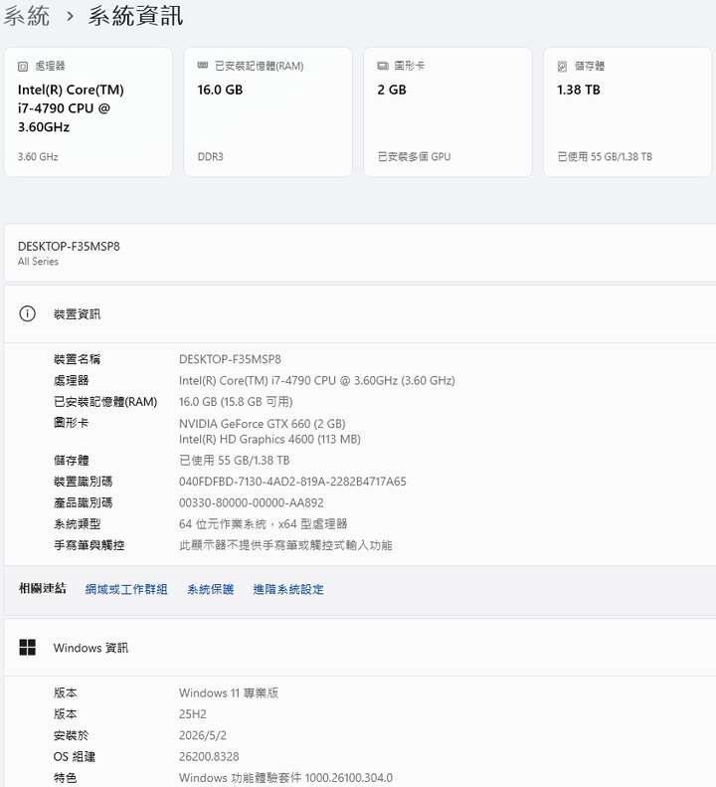This screenshot has width=716, height=787.
Task: Click the OS 組建 label
Action: coord(75,756)
